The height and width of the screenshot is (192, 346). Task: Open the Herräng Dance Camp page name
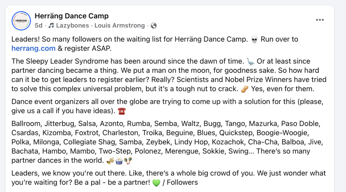(72, 16)
